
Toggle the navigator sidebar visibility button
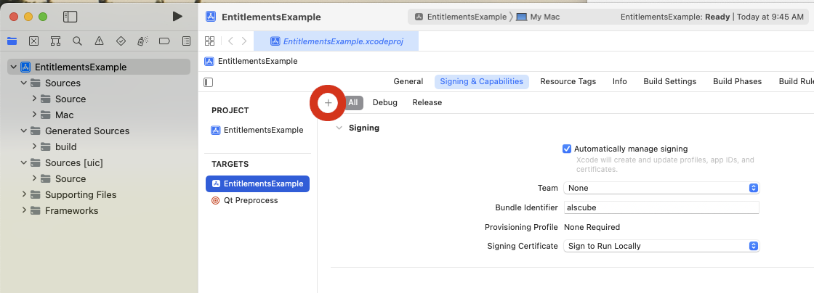[70, 17]
